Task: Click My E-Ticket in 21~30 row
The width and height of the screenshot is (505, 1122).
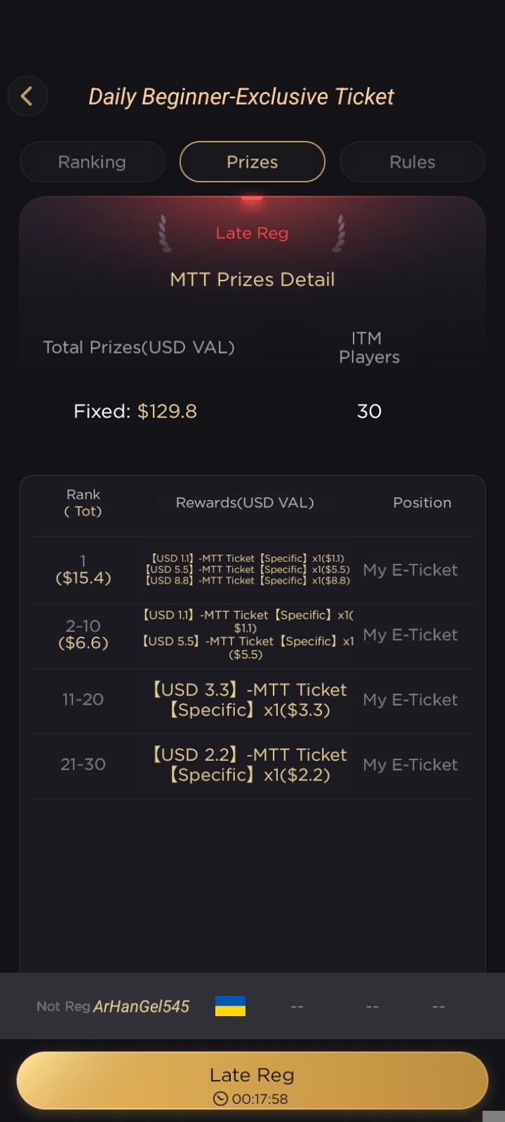Action: click(x=410, y=765)
